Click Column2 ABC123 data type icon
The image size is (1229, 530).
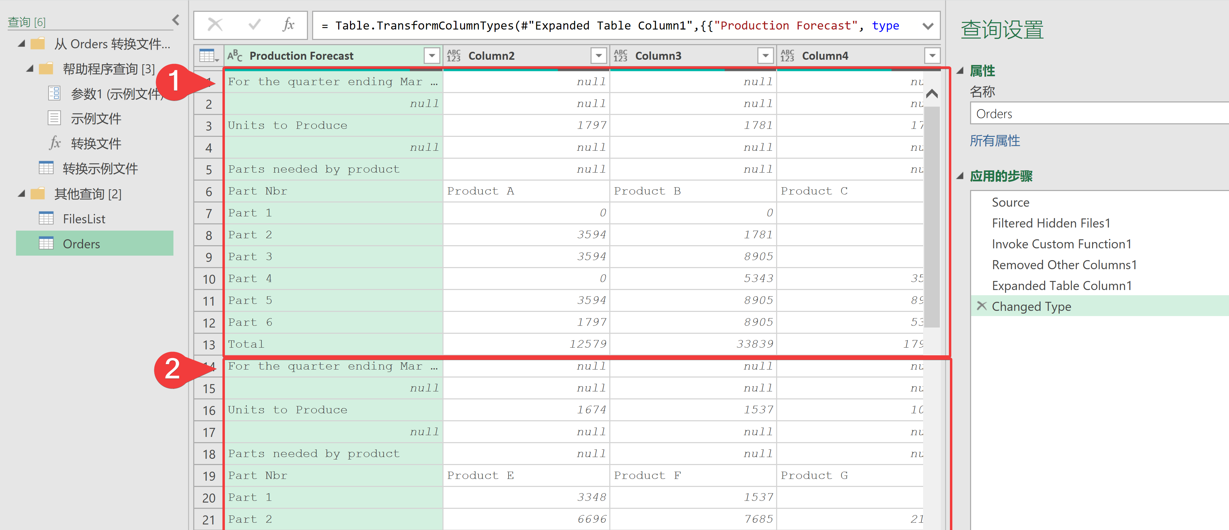coord(453,56)
